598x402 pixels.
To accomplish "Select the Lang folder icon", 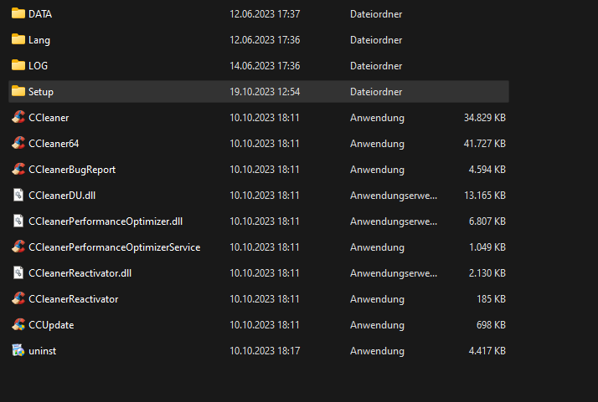I will [18, 40].
